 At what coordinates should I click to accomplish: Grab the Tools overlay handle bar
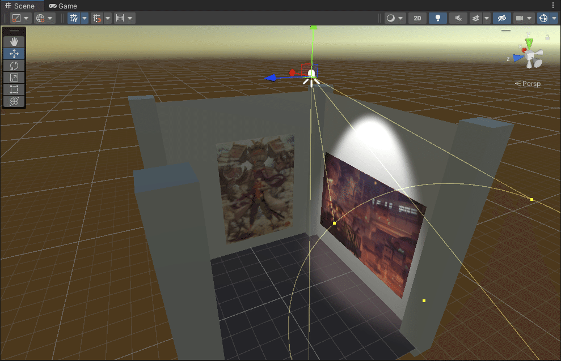click(14, 31)
